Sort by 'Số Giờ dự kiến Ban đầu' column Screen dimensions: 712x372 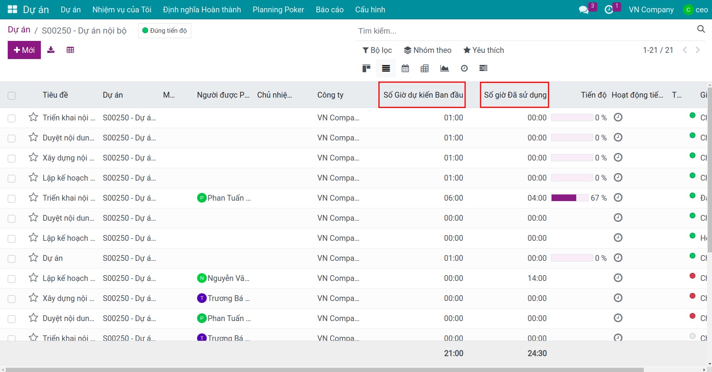click(x=423, y=95)
